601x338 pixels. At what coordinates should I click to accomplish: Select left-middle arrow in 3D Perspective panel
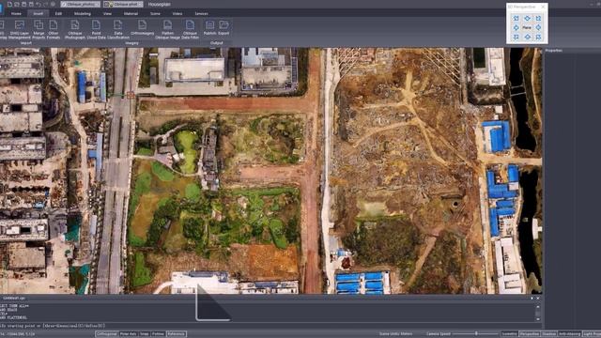(516, 27)
